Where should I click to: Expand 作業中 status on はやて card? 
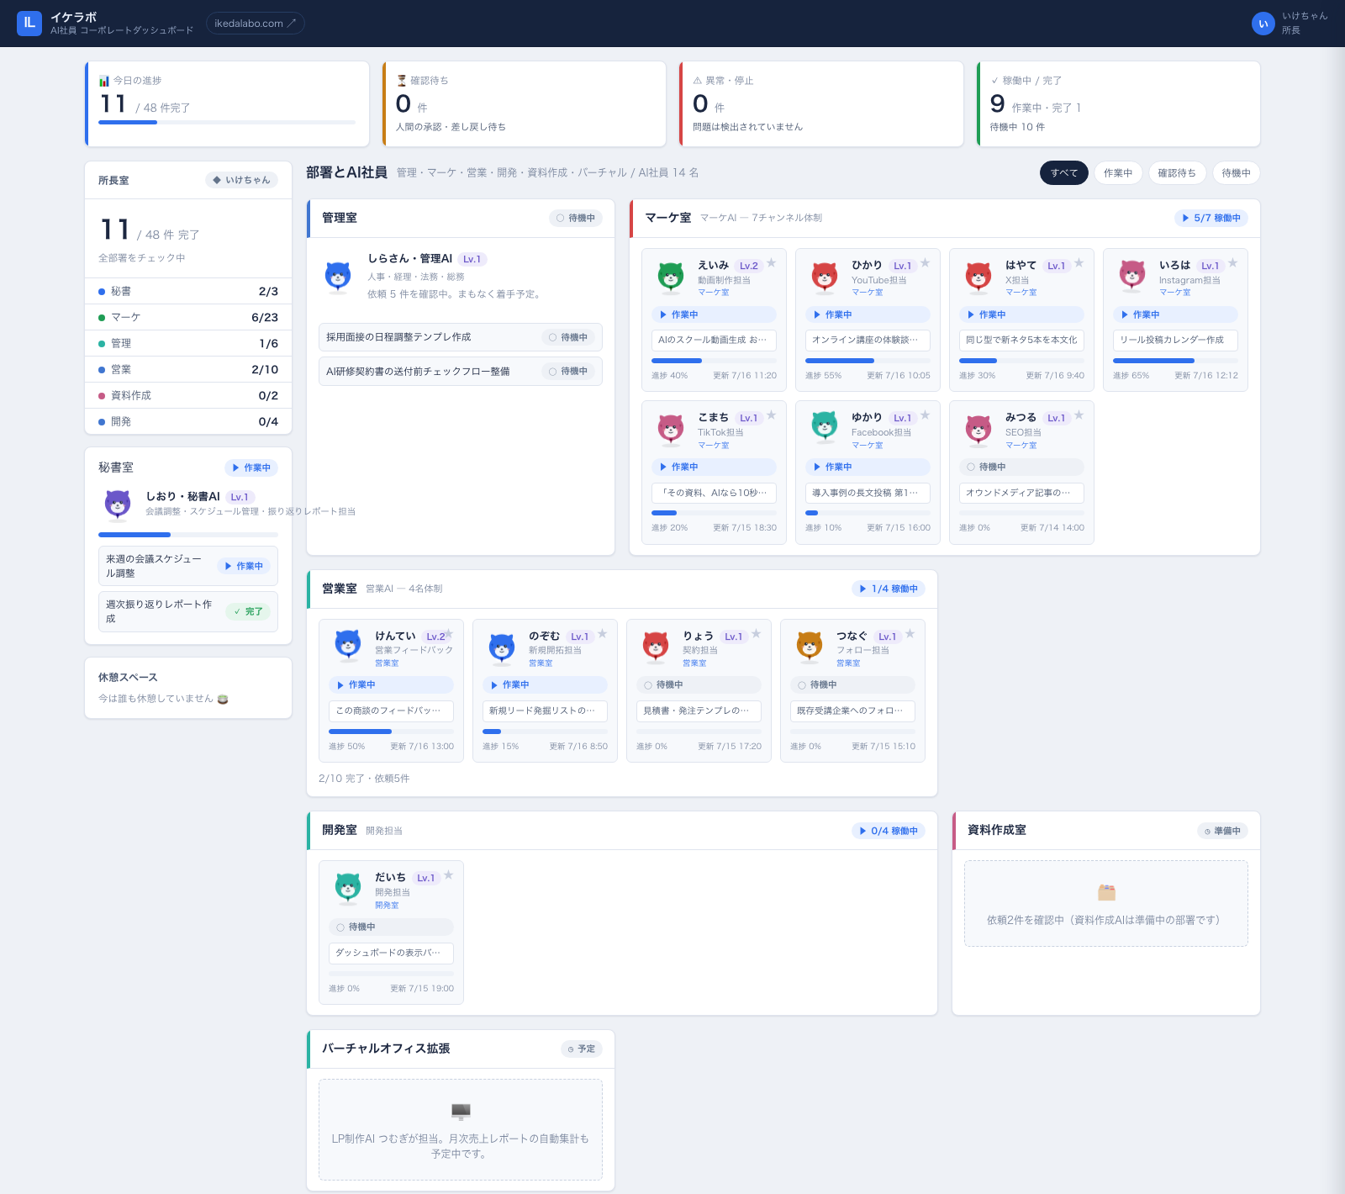click(x=1021, y=314)
